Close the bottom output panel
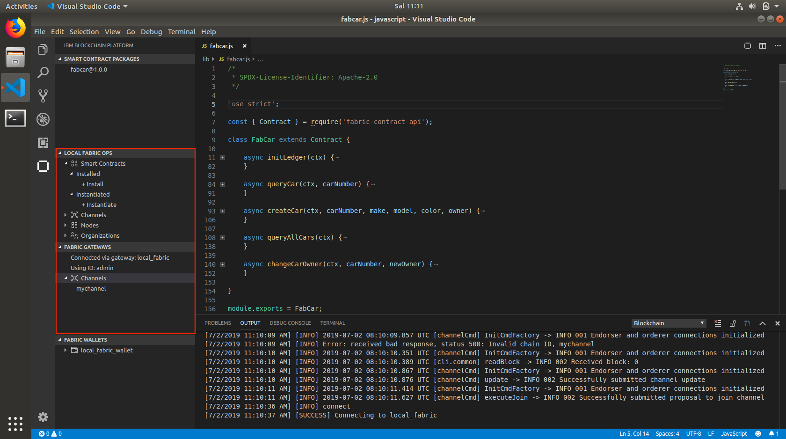 pos(778,323)
